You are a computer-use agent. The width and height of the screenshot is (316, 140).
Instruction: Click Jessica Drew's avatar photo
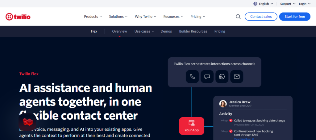[223, 104]
